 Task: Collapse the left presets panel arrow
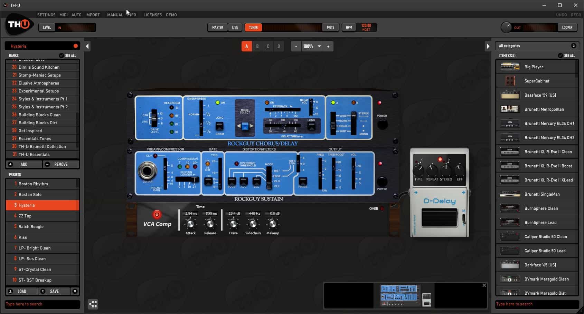[x=87, y=46]
